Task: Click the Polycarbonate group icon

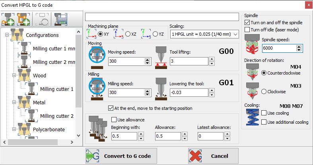Action: pyautogui.click(x=24, y=129)
